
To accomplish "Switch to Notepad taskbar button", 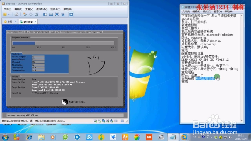I will (173, 137).
